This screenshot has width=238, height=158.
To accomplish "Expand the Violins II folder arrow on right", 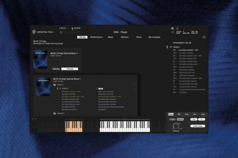I will (134, 113).
